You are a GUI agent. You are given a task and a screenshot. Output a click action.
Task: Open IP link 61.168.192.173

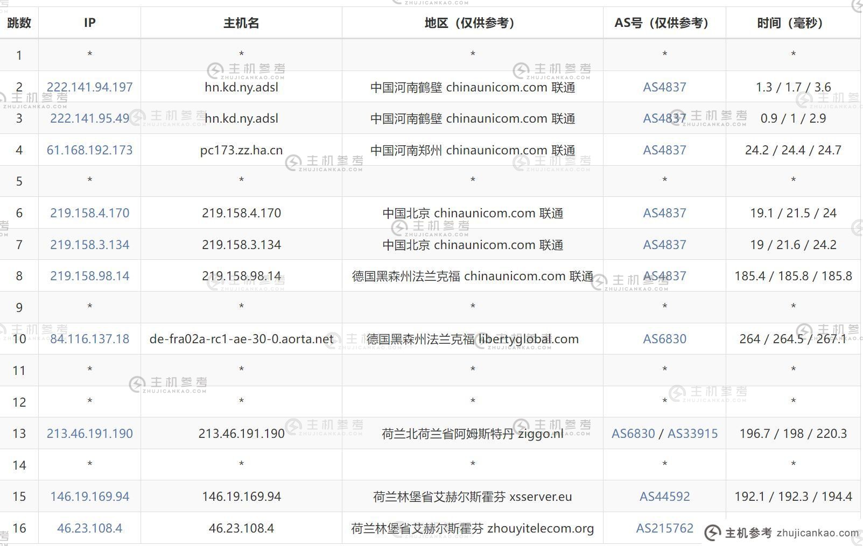[x=89, y=150]
